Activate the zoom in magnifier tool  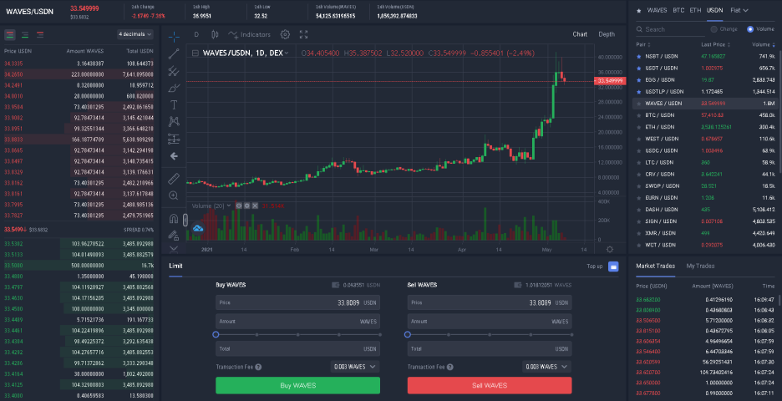pos(174,195)
